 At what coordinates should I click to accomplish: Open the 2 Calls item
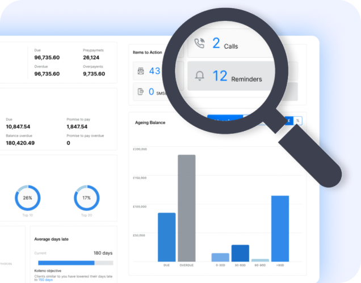point(226,44)
